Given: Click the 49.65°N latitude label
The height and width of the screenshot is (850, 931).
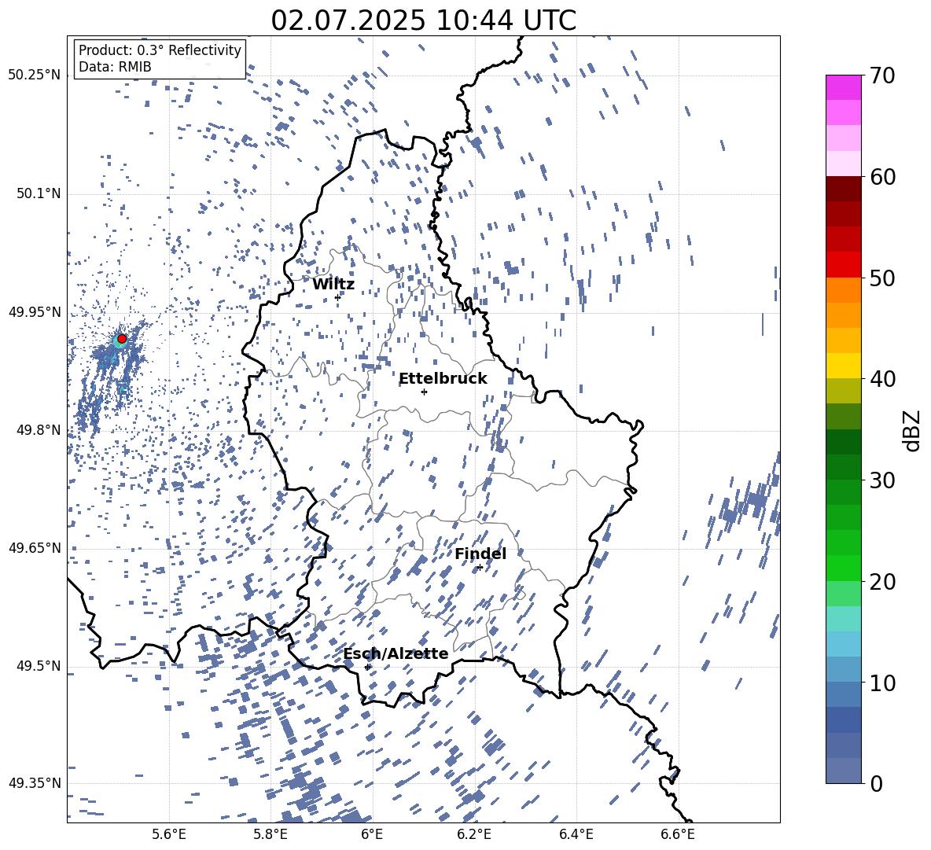Looking at the screenshot, I should point(35,547).
